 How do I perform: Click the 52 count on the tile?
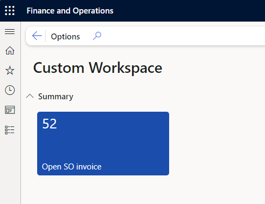[x=50, y=124]
